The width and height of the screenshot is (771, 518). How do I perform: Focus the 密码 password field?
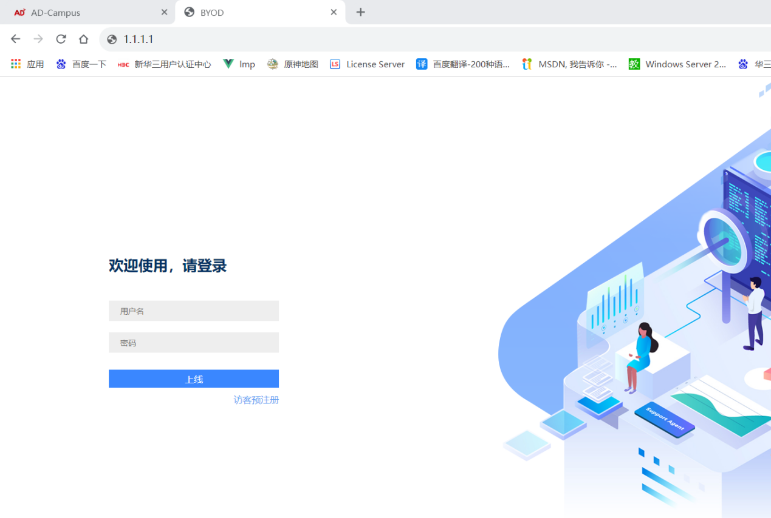[x=193, y=343]
